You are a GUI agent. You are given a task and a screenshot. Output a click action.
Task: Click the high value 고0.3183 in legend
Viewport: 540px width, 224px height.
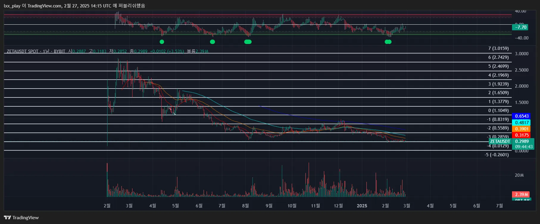click(x=97, y=51)
